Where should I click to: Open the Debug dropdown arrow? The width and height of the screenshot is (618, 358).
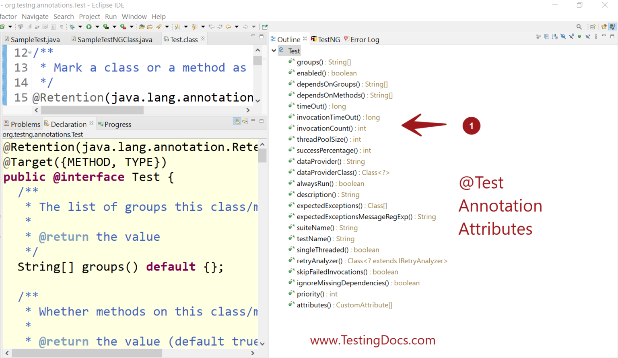pos(80,26)
